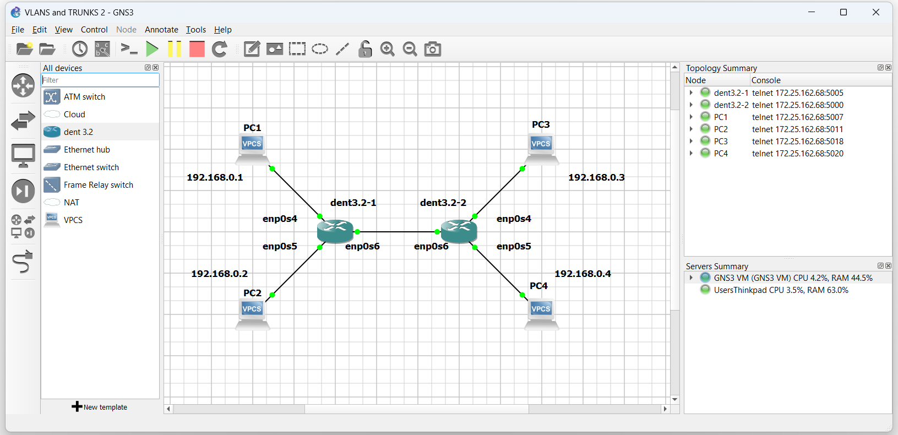The height and width of the screenshot is (435, 898).
Task: Close the Servers Summary panel
Action: [x=888, y=266]
